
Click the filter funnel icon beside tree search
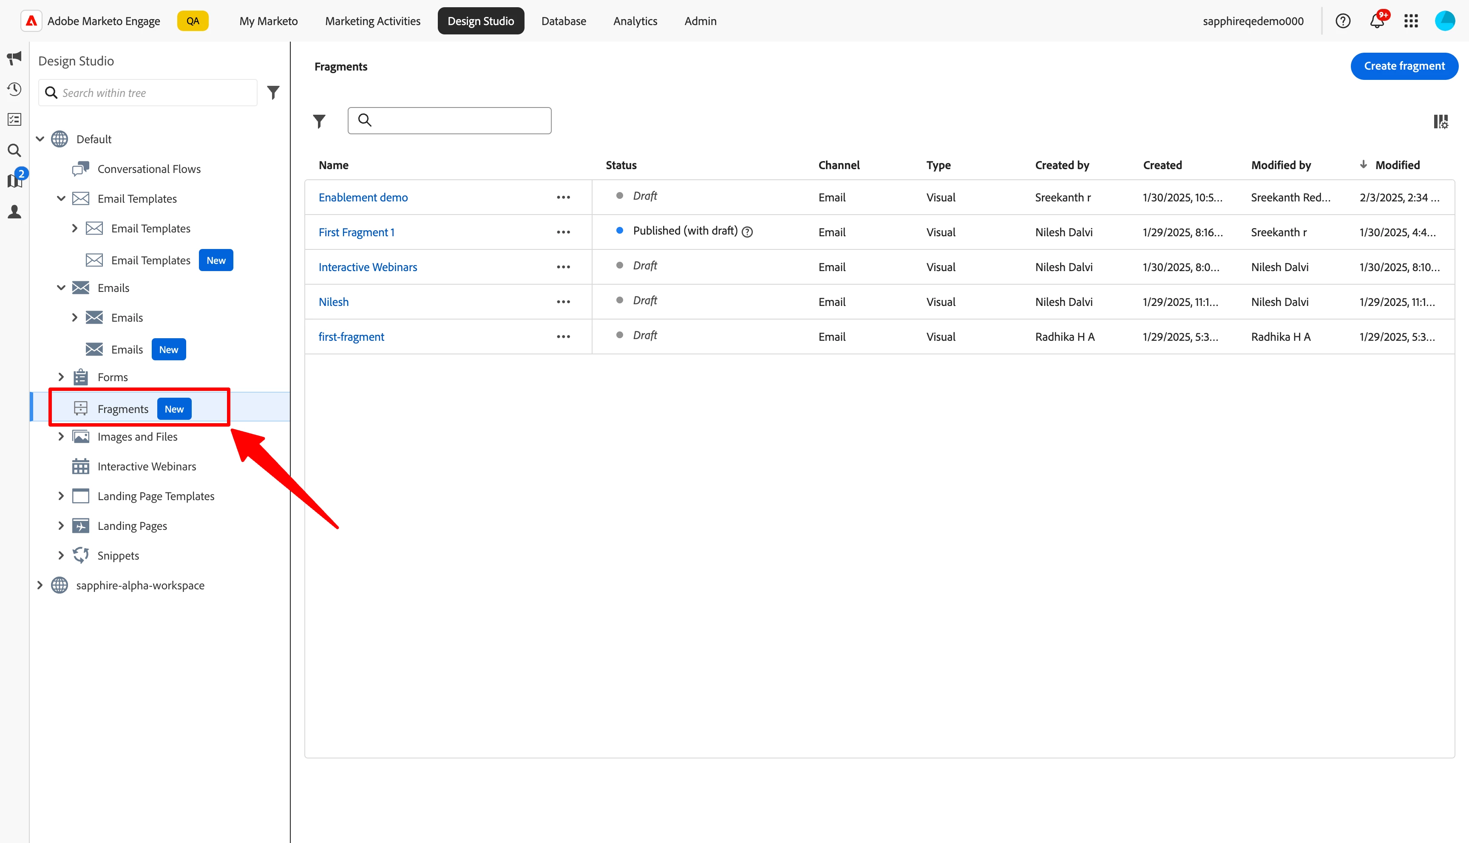(273, 93)
